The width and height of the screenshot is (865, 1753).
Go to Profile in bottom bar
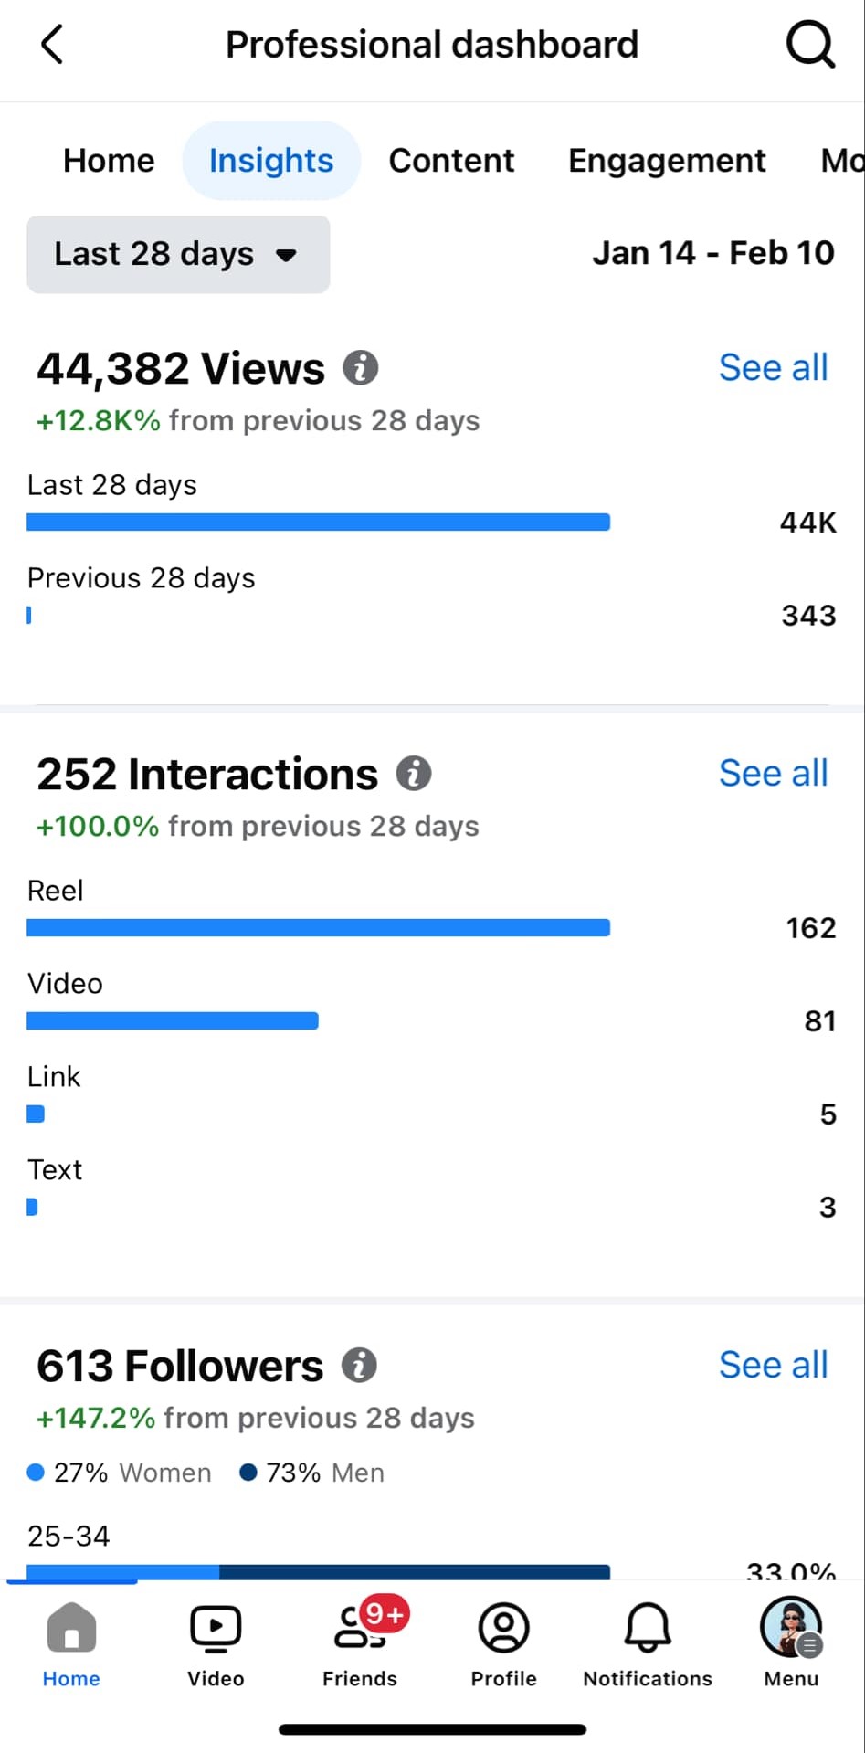click(503, 1643)
